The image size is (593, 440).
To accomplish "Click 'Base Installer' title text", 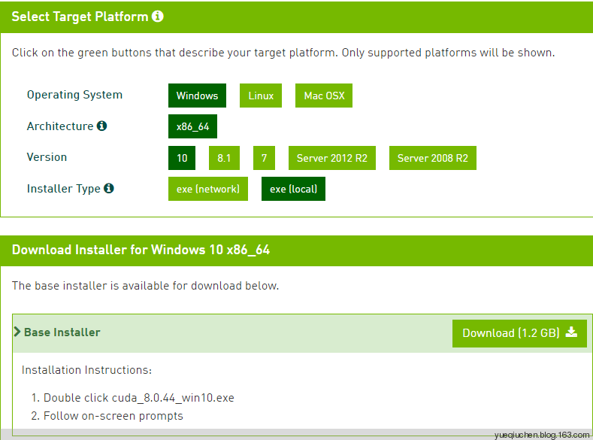I will click(x=62, y=332).
